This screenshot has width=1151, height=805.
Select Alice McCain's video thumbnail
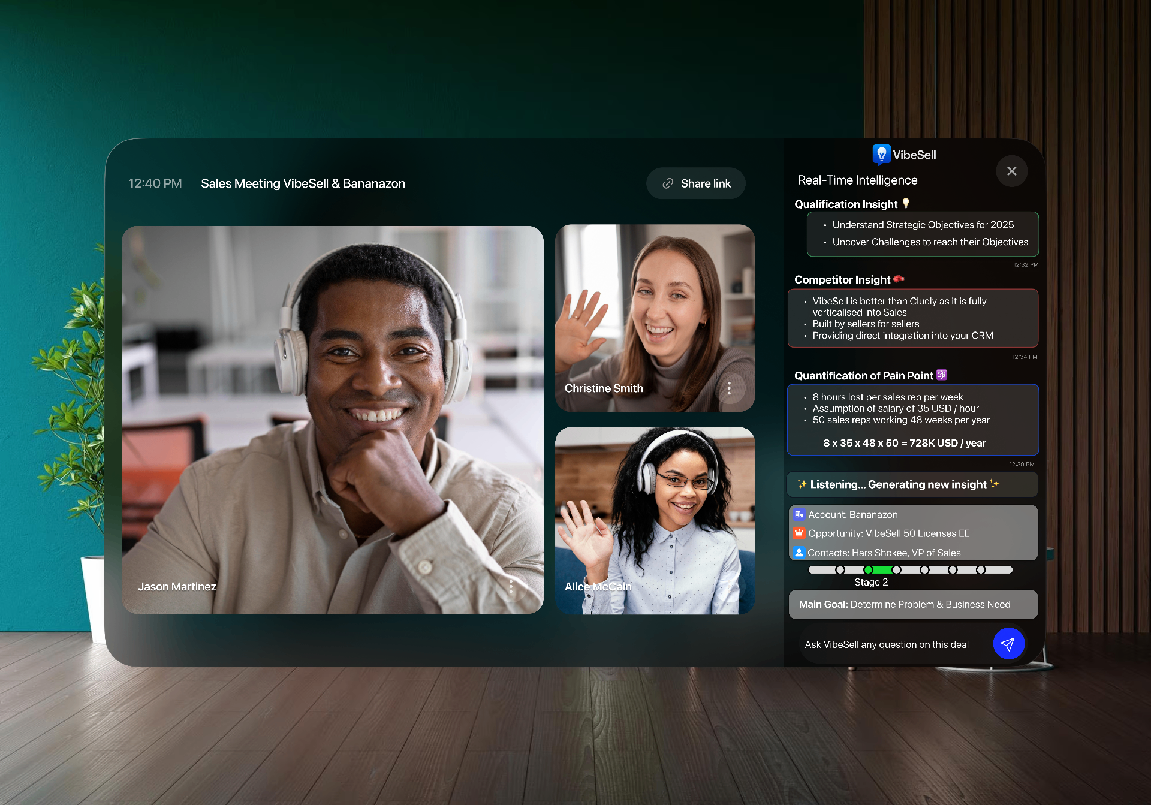pos(655,520)
